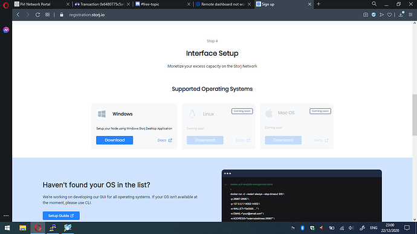This screenshot has height=234, width=417.
Task: Click the Interface Setup heading
Action: pos(212,53)
